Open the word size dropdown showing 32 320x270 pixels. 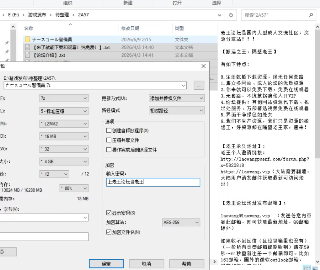pyautogui.click(x=64, y=149)
